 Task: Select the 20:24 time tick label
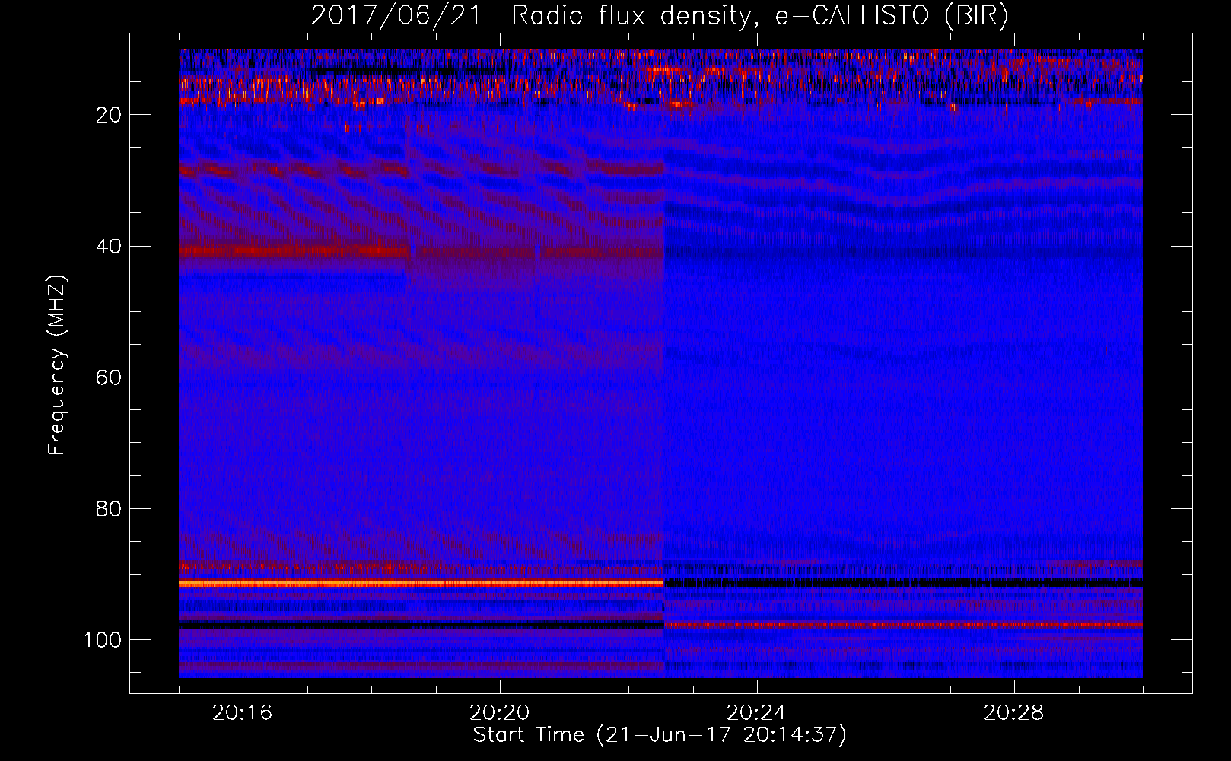click(x=756, y=713)
